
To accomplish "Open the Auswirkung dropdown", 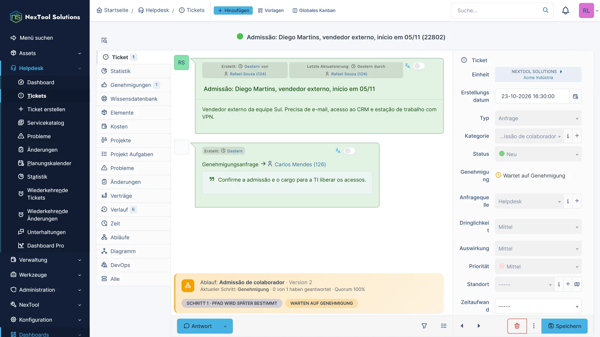I will pyautogui.click(x=538, y=249).
